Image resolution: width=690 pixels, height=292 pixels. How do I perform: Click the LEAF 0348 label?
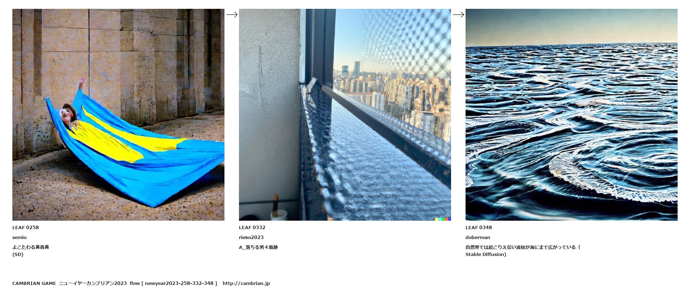(479, 227)
